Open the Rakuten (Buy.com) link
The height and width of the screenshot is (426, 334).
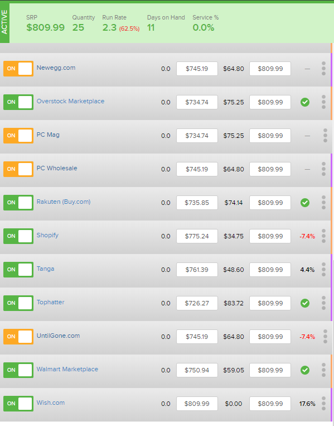pyautogui.click(x=64, y=202)
